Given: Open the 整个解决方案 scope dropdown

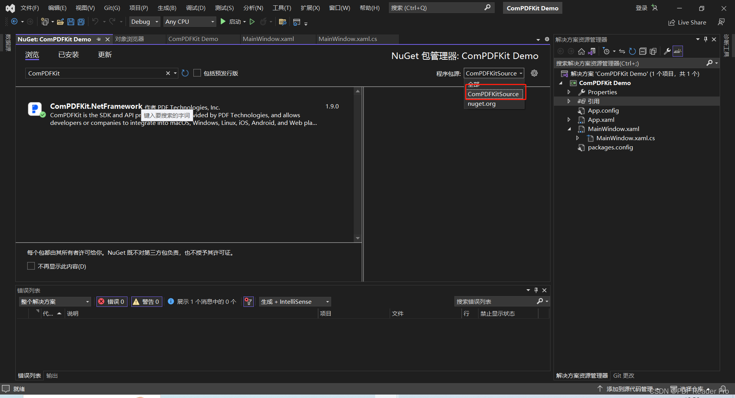Looking at the screenshot, I should pos(55,302).
